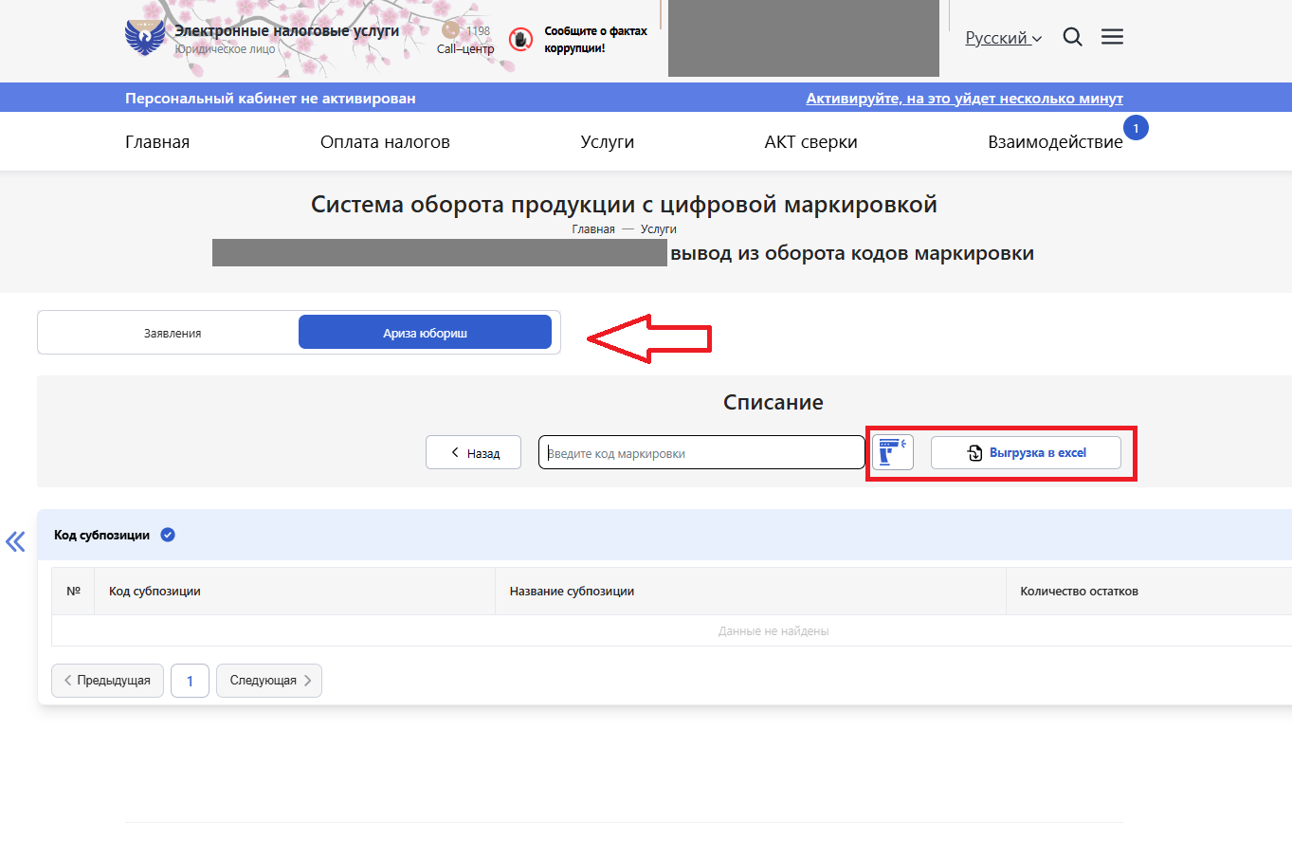Switch to the Заявления tab

[173, 333]
